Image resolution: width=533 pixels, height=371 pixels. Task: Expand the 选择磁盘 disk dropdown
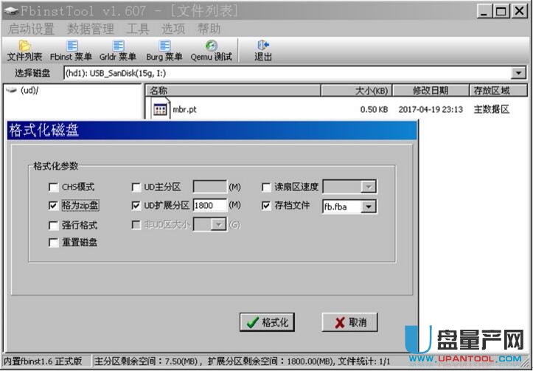[518, 73]
